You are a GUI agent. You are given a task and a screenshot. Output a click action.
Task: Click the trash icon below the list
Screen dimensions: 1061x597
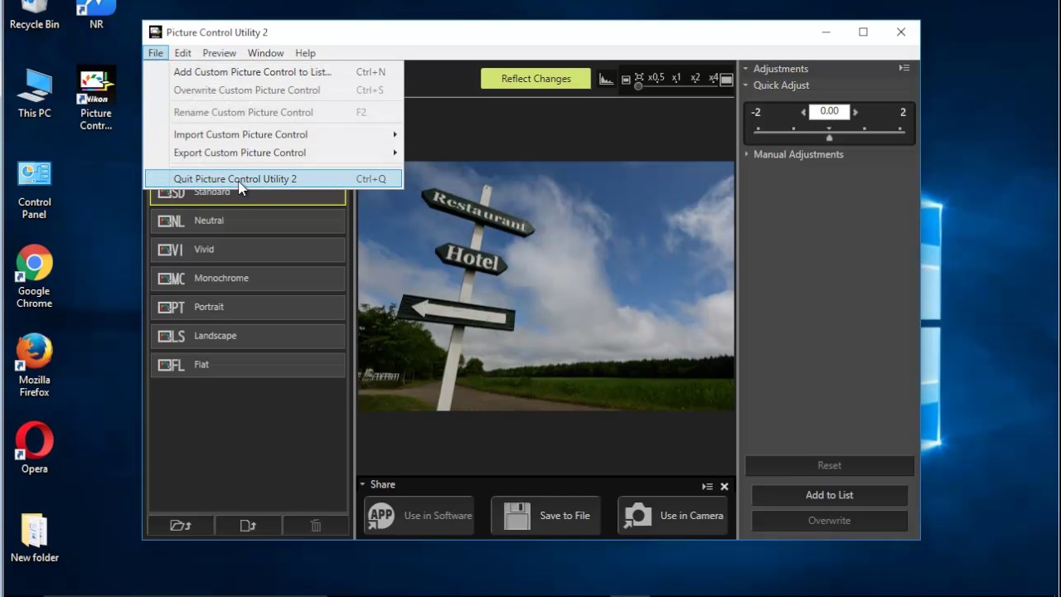click(316, 525)
